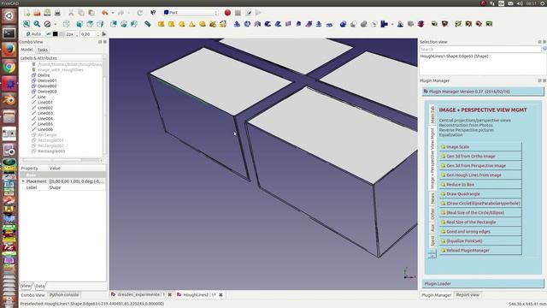Click Gen 3d from Ortho Image button
Screen dimensions: 547x308
pos(480,156)
